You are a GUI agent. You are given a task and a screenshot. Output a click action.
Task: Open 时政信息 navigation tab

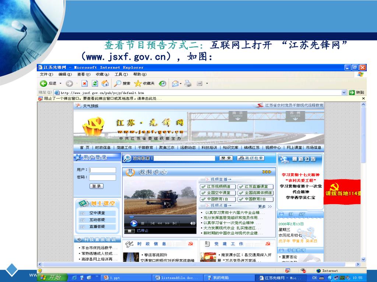[103, 148]
